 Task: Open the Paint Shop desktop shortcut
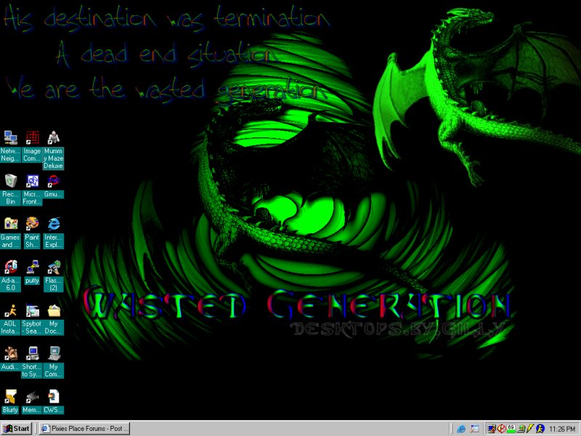pos(32,223)
